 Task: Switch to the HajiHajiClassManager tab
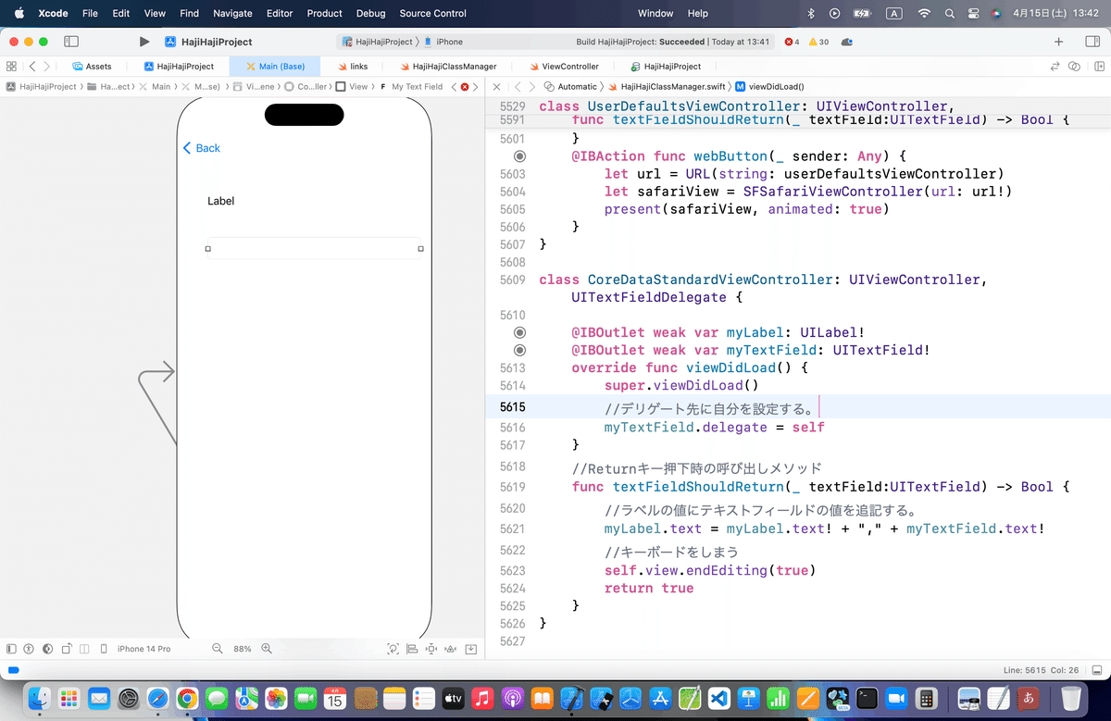(x=448, y=67)
